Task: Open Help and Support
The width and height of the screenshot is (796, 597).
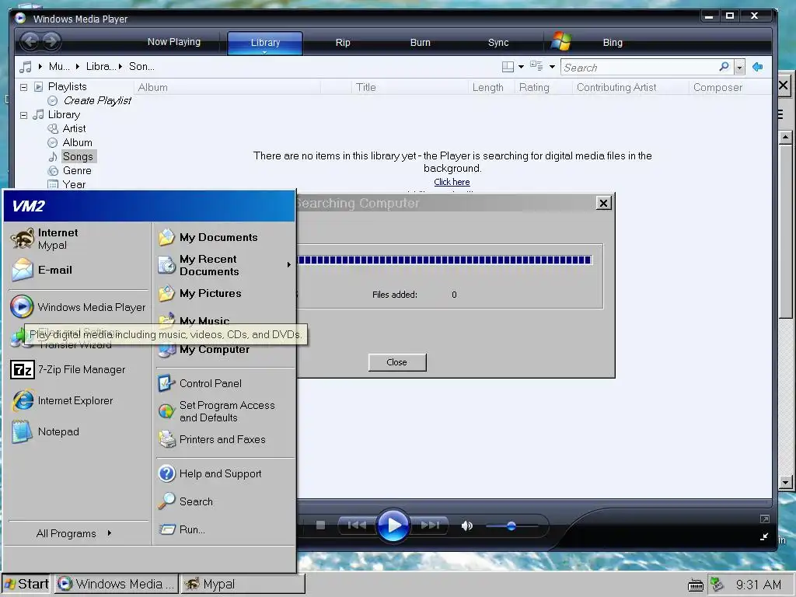Action: click(x=225, y=473)
